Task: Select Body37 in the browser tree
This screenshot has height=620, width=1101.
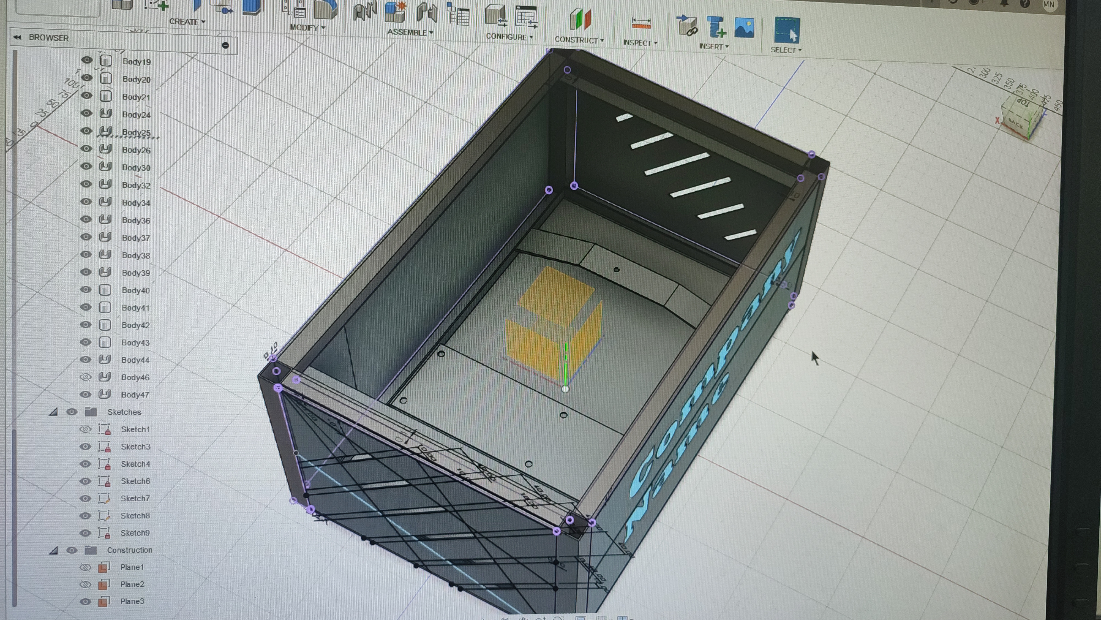Action: 135,238
